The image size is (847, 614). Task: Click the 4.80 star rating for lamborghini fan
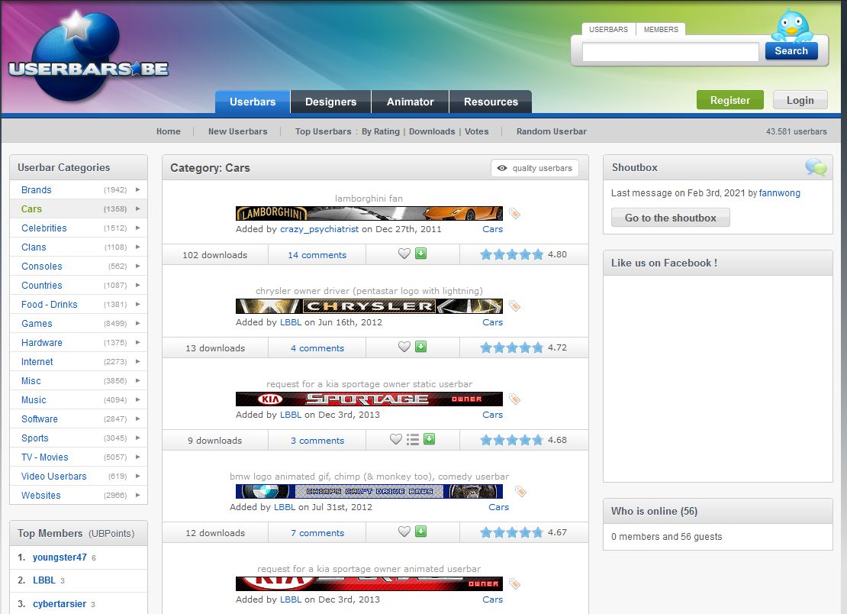point(511,254)
